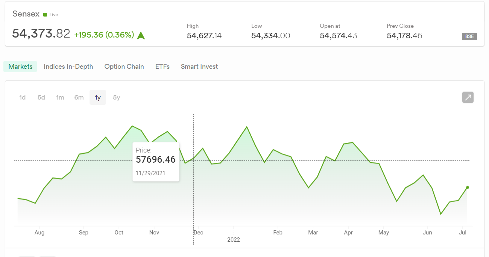Click the Open at value 54,574.43
Image resolution: width=489 pixels, height=257 pixels.
click(x=339, y=36)
